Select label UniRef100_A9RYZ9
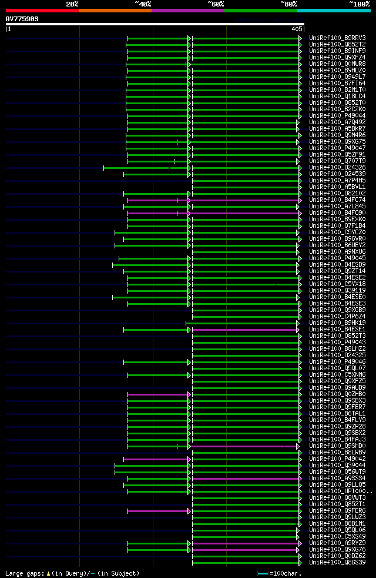Viewport: 376px width, 578px height. pyautogui.click(x=337, y=543)
